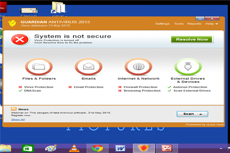Expand the Help dropdown menu
This screenshot has width=230, height=153.
[x=212, y=24]
